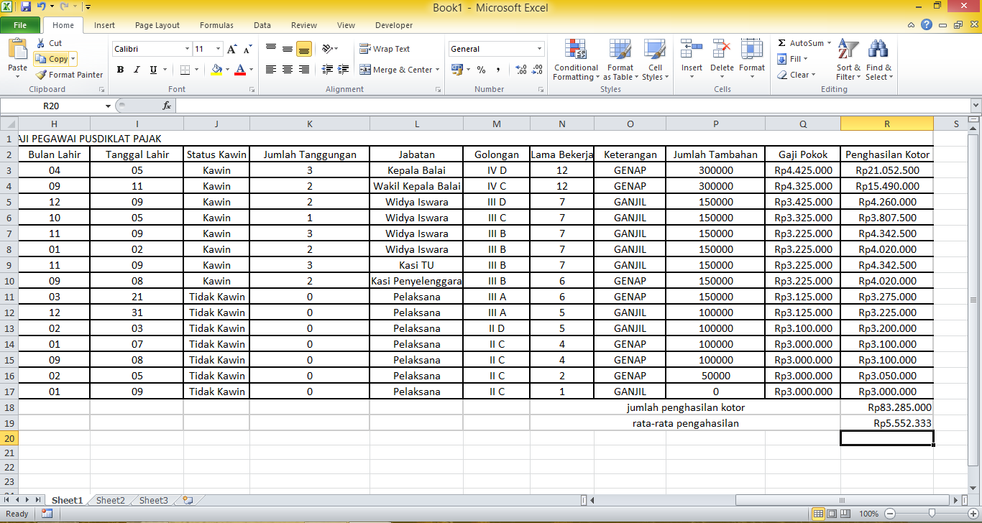
Task: Apply the Percent Style format
Action: click(x=480, y=70)
